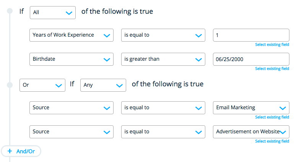Image resolution: width=307 pixels, height=162 pixels.
Task: Open operator dropdown beside Advertisement on Website
Action: point(163,132)
